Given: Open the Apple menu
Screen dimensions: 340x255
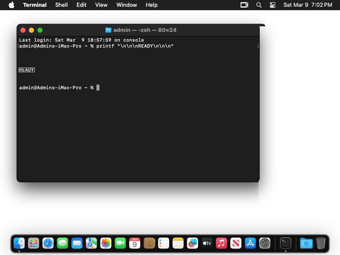Looking at the screenshot, I should (x=11, y=5).
